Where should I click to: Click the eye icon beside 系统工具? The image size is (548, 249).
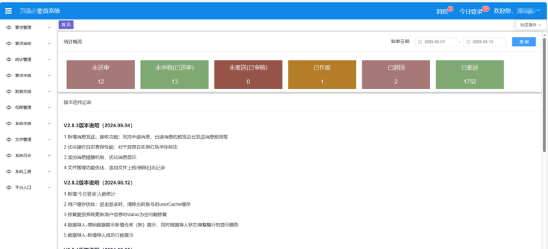pyautogui.click(x=9, y=172)
